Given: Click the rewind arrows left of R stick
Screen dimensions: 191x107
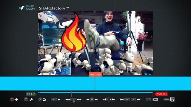Looking at the screenshot, I should click(88, 100).
